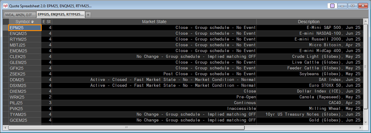Click the Euro STOXX 50, Jun 25 description
The height and width of the screenshot is (133, 371).
(335, 86)
